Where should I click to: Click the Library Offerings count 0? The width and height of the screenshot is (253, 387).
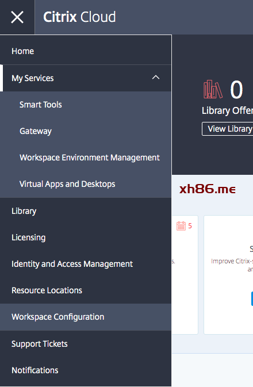click(x=236, y=90)
